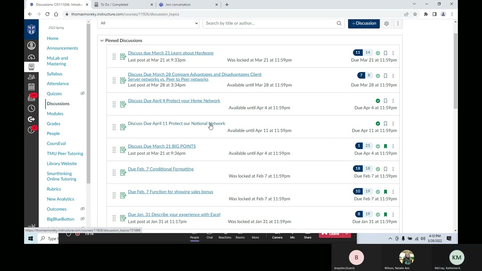Open Chat in Teams meeting toolbar
This screenshot has height=271, width=482.
click(209, 236)
